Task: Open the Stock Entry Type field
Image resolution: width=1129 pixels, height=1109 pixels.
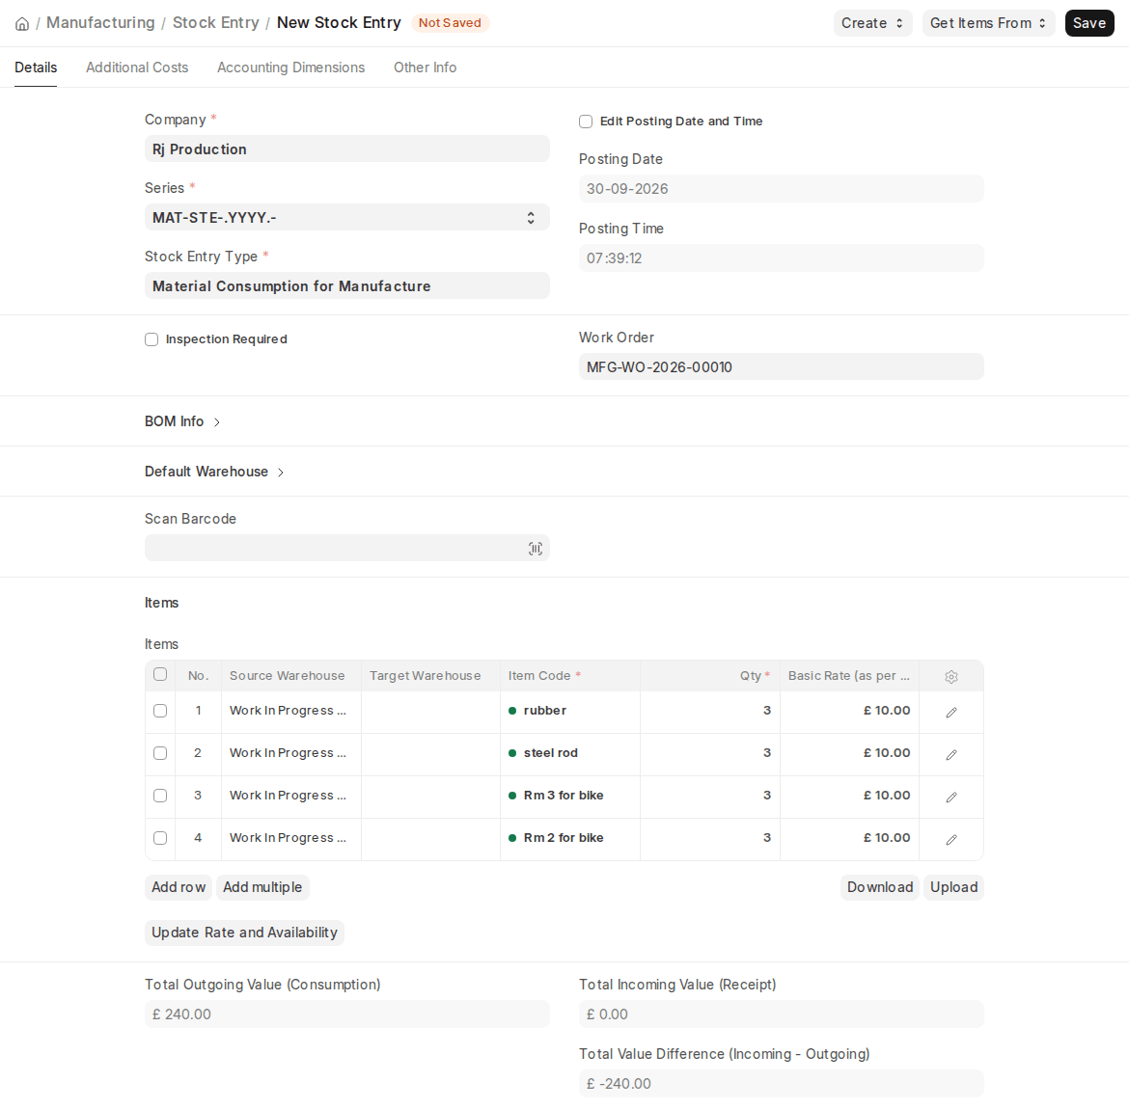Action: coord(347,285)
